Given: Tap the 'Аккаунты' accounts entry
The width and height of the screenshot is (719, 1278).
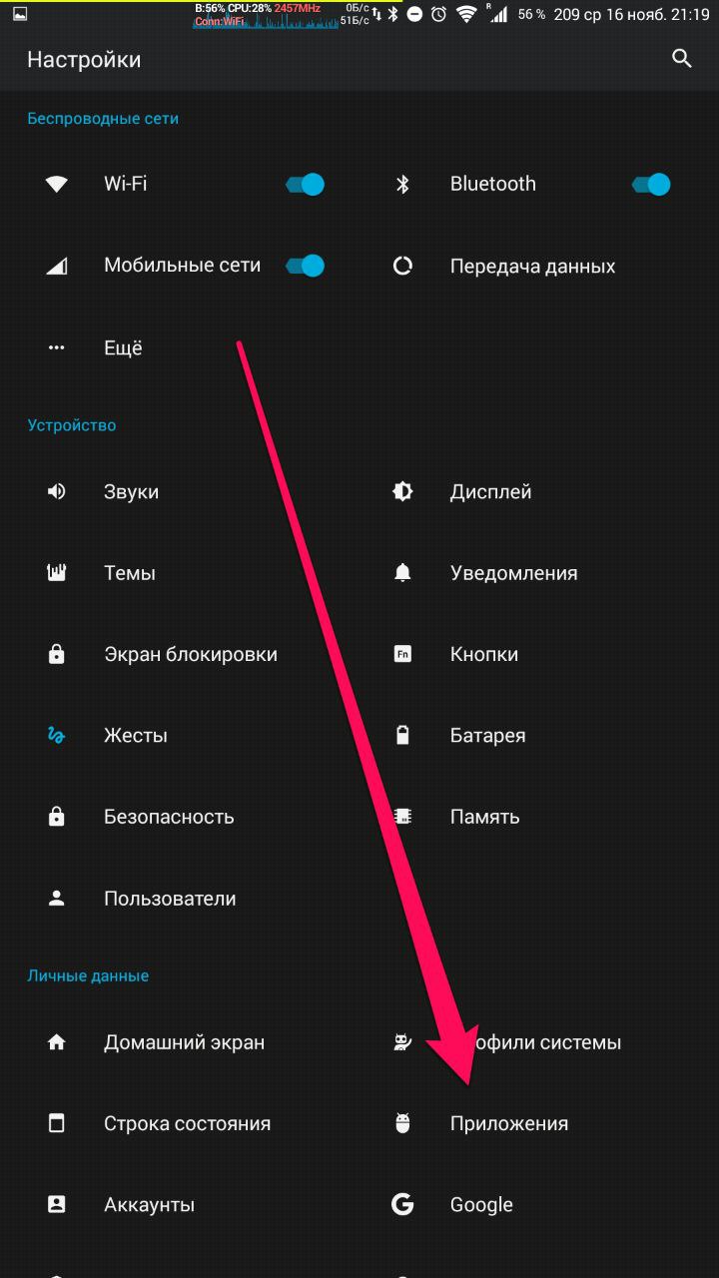Looking at the screenshot, I should tap(149, 1205).
